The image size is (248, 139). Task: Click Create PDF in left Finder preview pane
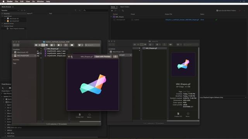80,115
